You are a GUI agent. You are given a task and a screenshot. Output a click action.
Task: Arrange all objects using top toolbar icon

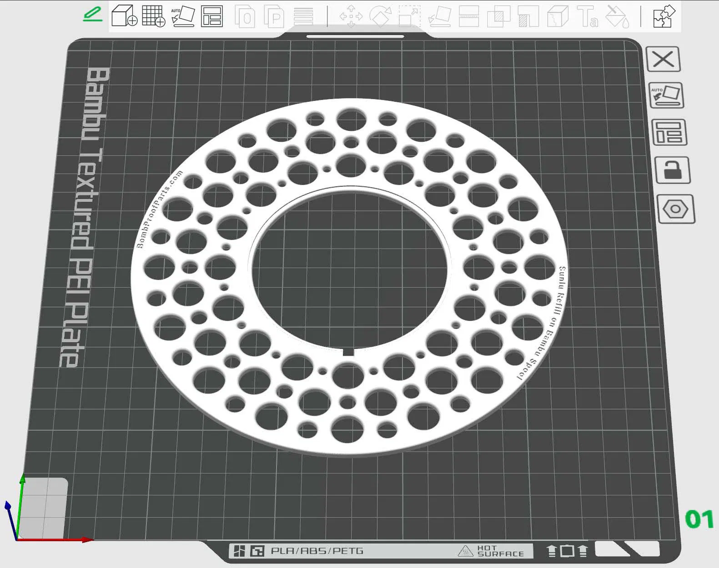point(212,16)
